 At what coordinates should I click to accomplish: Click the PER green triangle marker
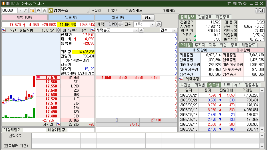[194, 36]
